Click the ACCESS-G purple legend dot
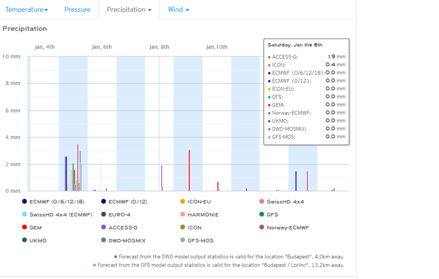439x279 pixels. click(x=104, y=227)
